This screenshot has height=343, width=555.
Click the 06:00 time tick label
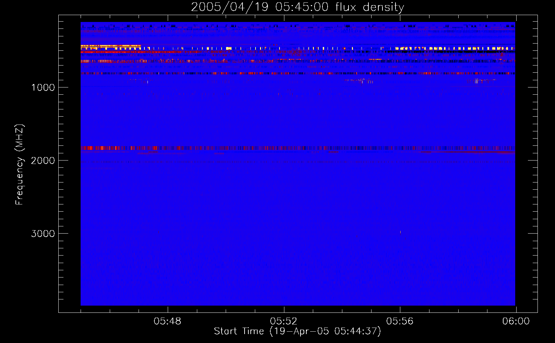[516, 321]
